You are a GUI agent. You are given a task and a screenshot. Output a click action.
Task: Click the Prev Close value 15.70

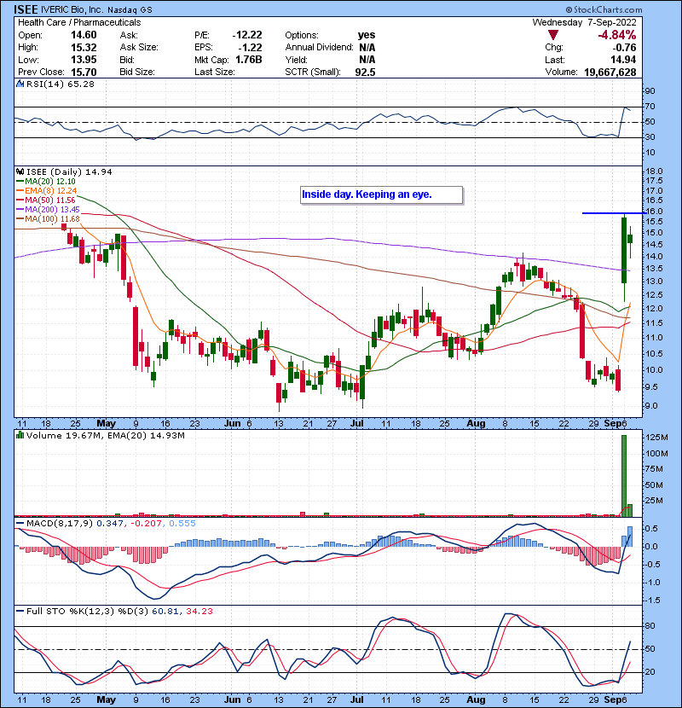click(x=84, y=72)
